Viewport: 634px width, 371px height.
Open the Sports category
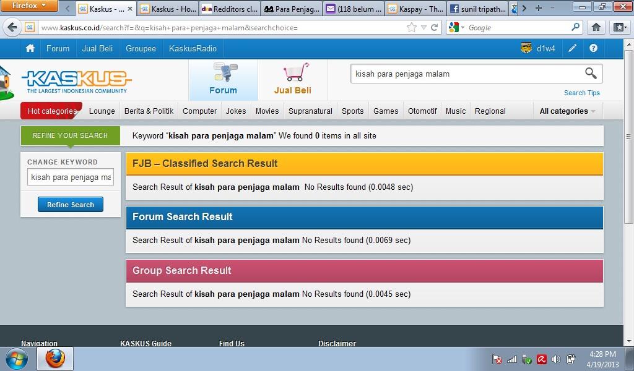point(352,111)
